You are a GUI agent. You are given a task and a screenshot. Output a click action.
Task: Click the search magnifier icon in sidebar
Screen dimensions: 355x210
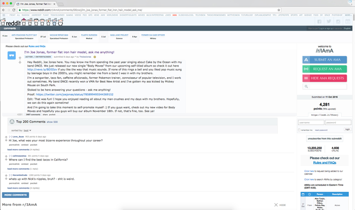306,87
